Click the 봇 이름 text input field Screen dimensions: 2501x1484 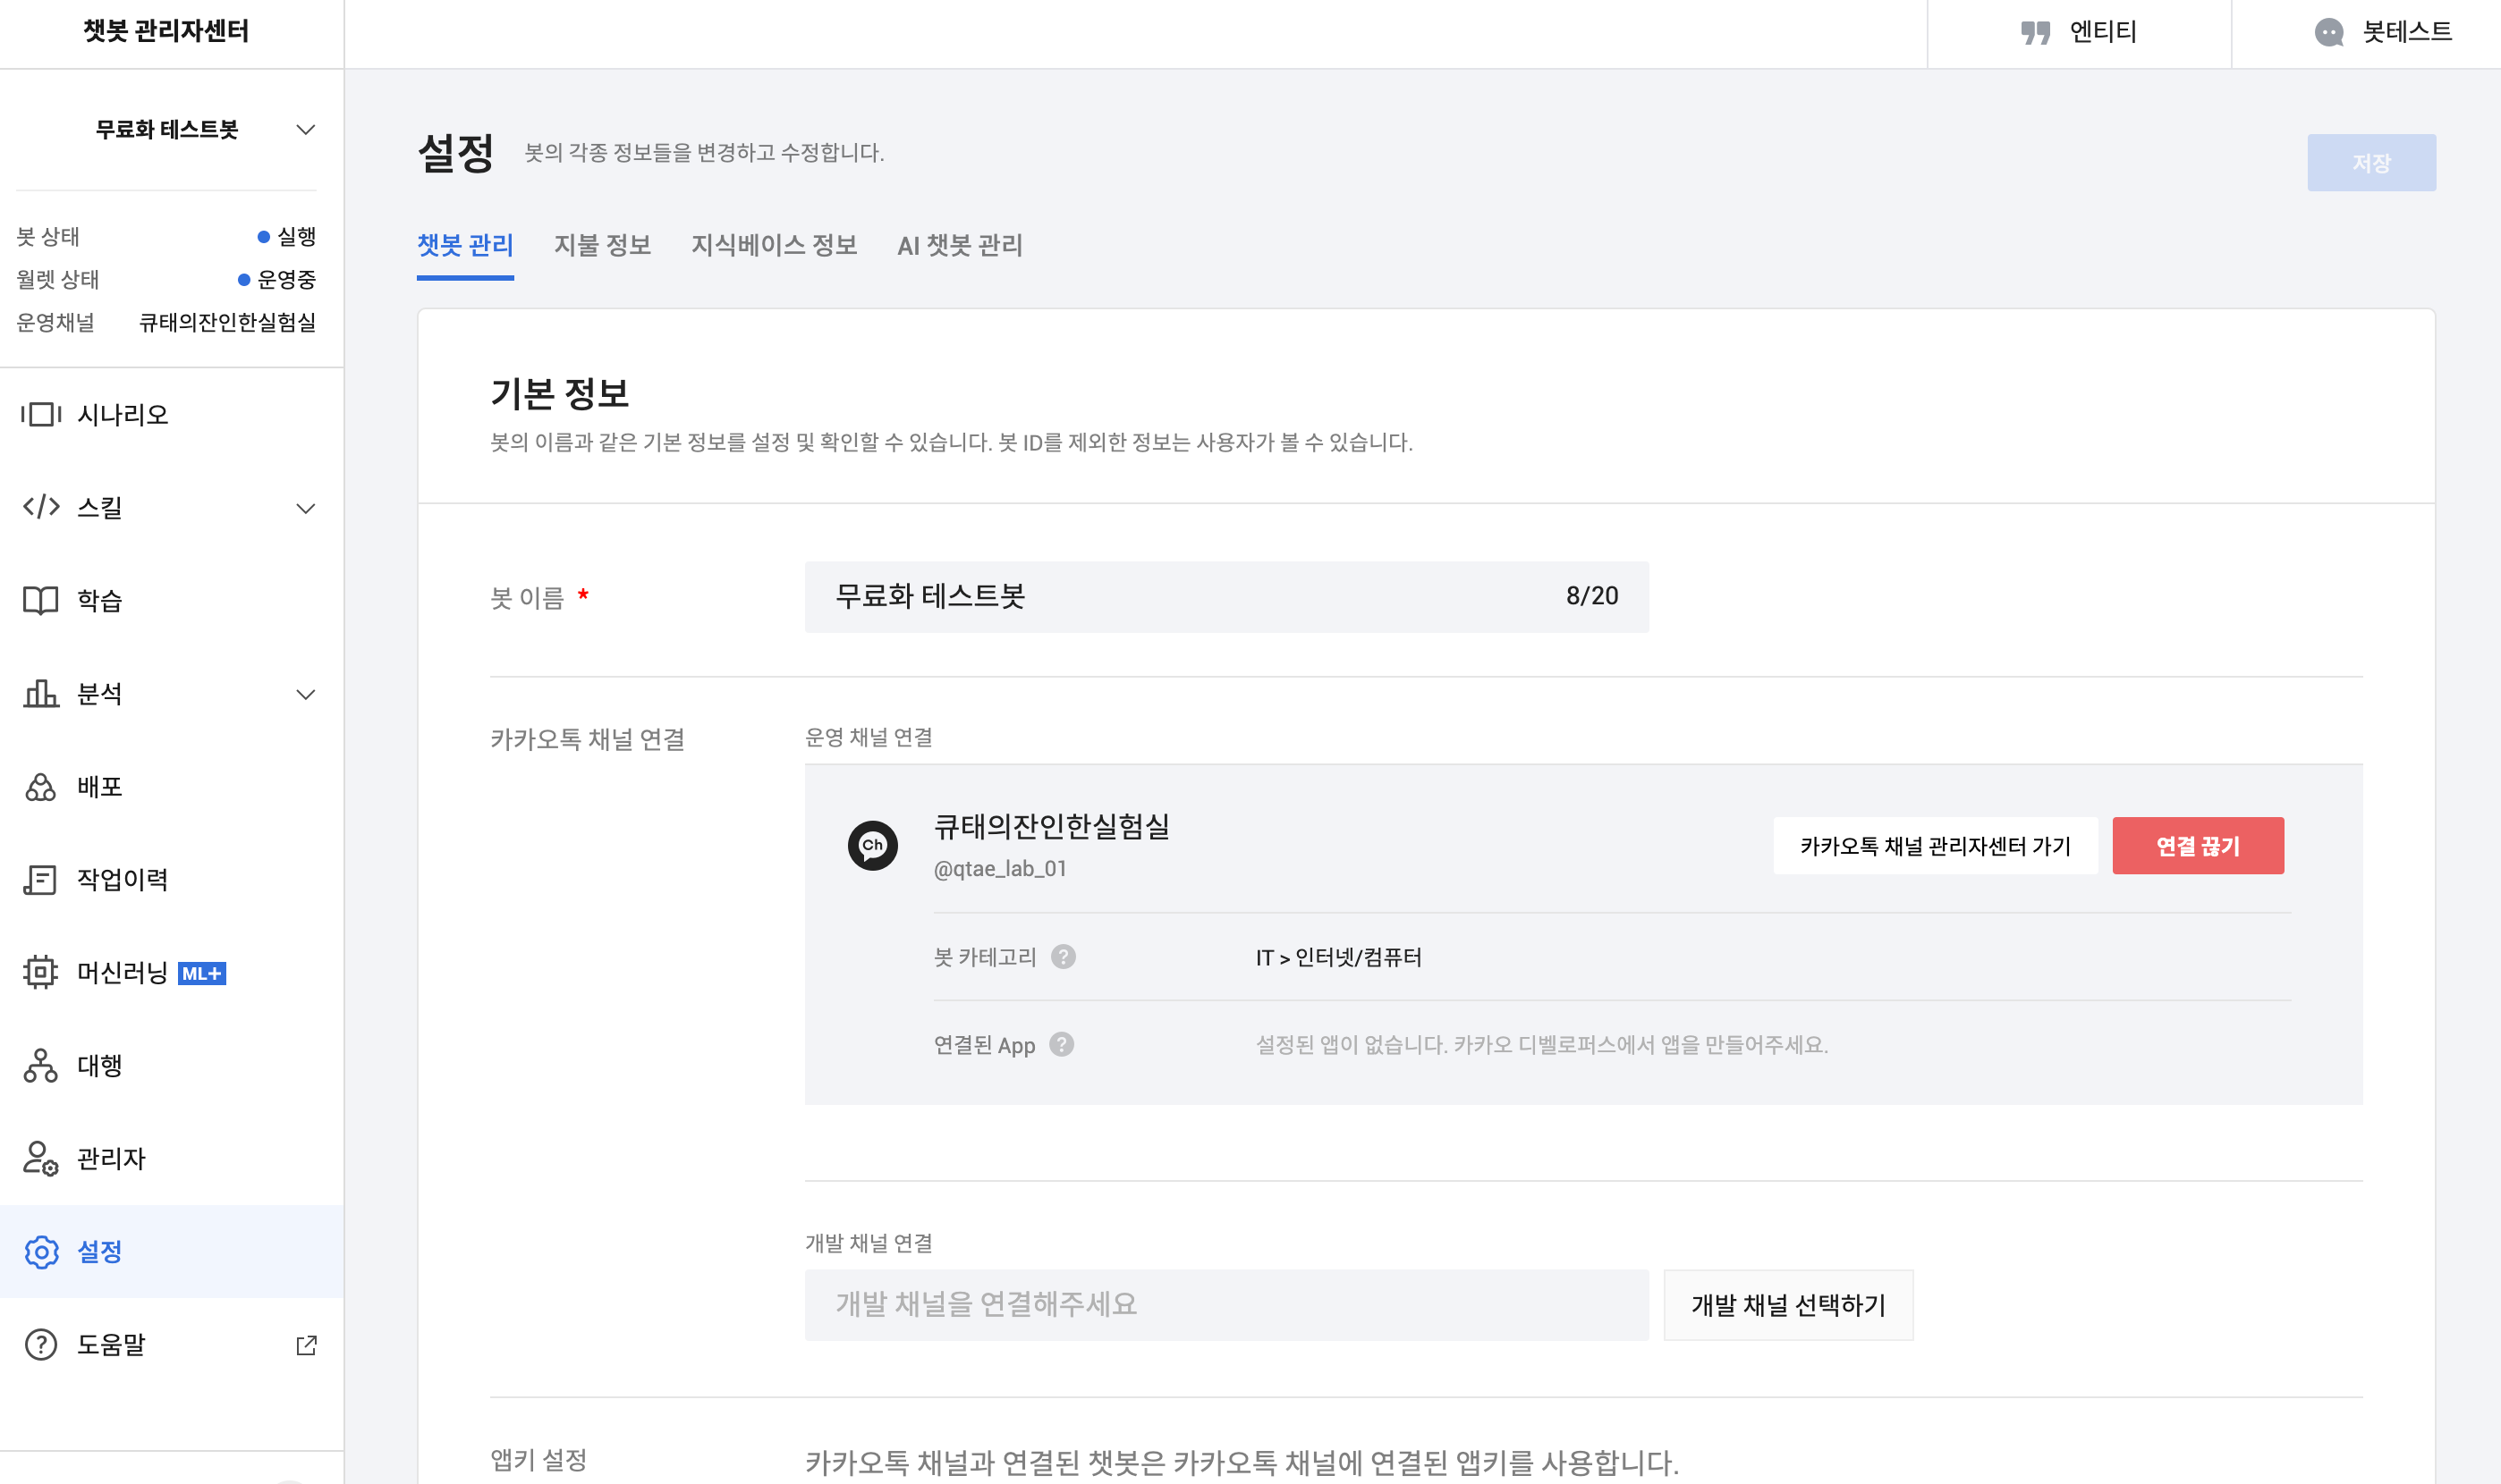tap(1181, 597)
